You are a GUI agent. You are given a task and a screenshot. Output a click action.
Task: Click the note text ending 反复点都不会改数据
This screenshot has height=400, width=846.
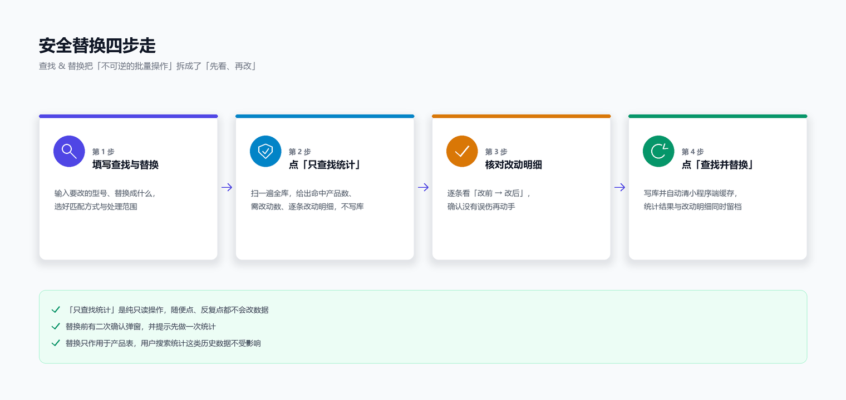point(167,310)
